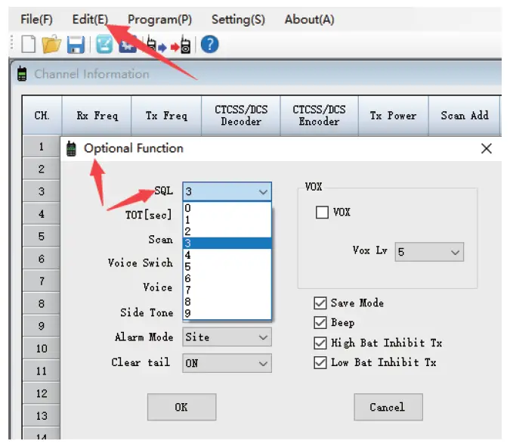Click the teal channel edit toolbar icon
510x444 pixels.
point(104,45)
